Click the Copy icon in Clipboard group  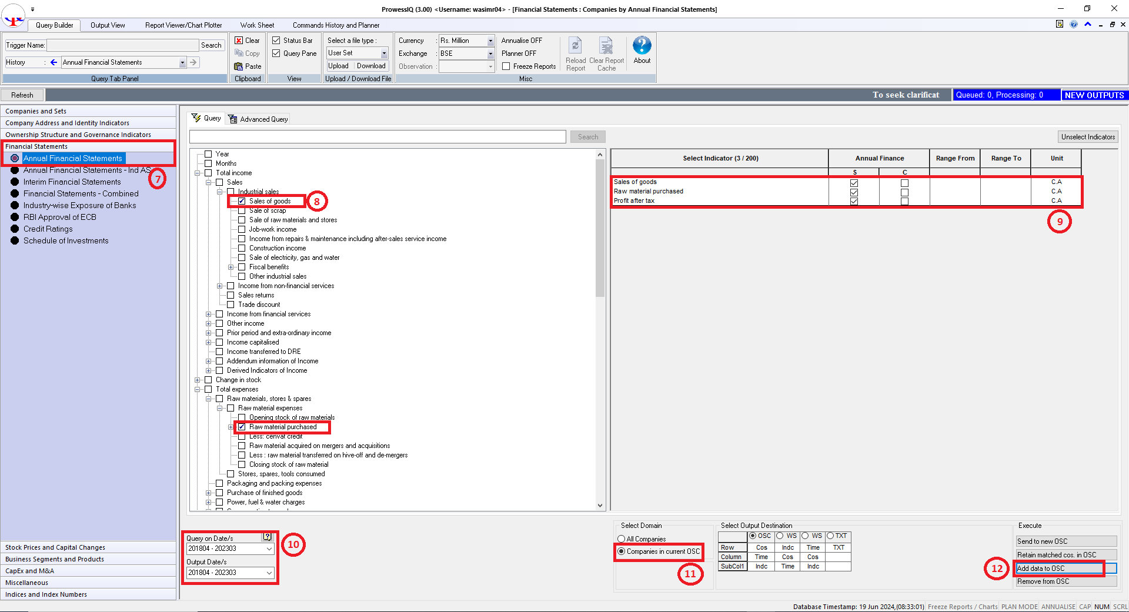pos(239,53)
